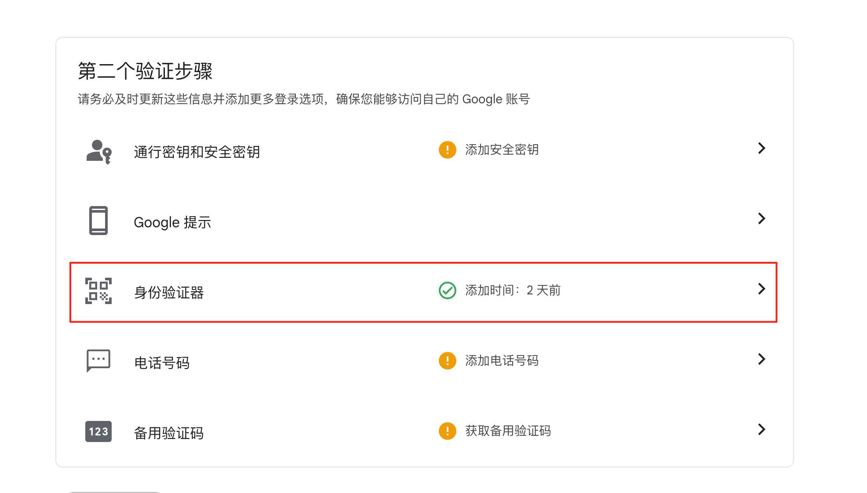Click the phone number message bubble icon
The width and height of the screenshot is (867, 493).
[98, 361]
